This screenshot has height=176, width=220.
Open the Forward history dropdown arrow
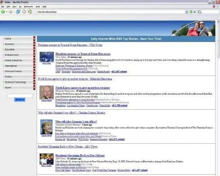pyautogui.click(x=14, y=12)
